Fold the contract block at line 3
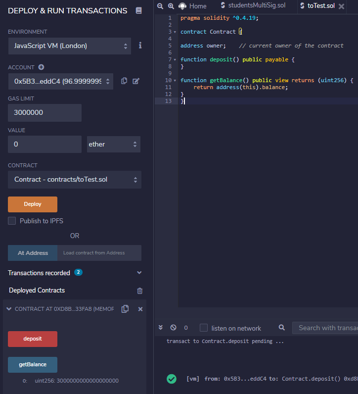Image resolution: width=358 pixels, height=394 pixels. pos(175,32)
